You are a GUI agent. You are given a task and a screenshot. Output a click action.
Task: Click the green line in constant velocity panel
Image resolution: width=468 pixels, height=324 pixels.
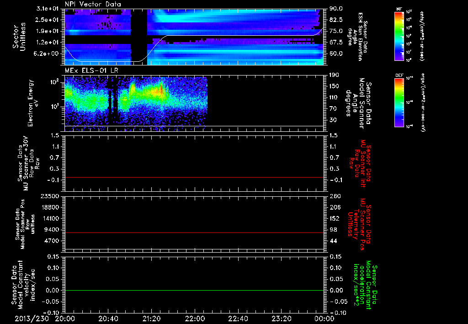tap(194, 290)
